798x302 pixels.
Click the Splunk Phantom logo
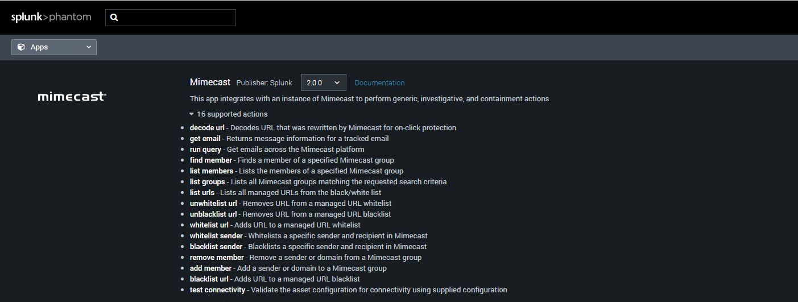[x=51, y=17]
